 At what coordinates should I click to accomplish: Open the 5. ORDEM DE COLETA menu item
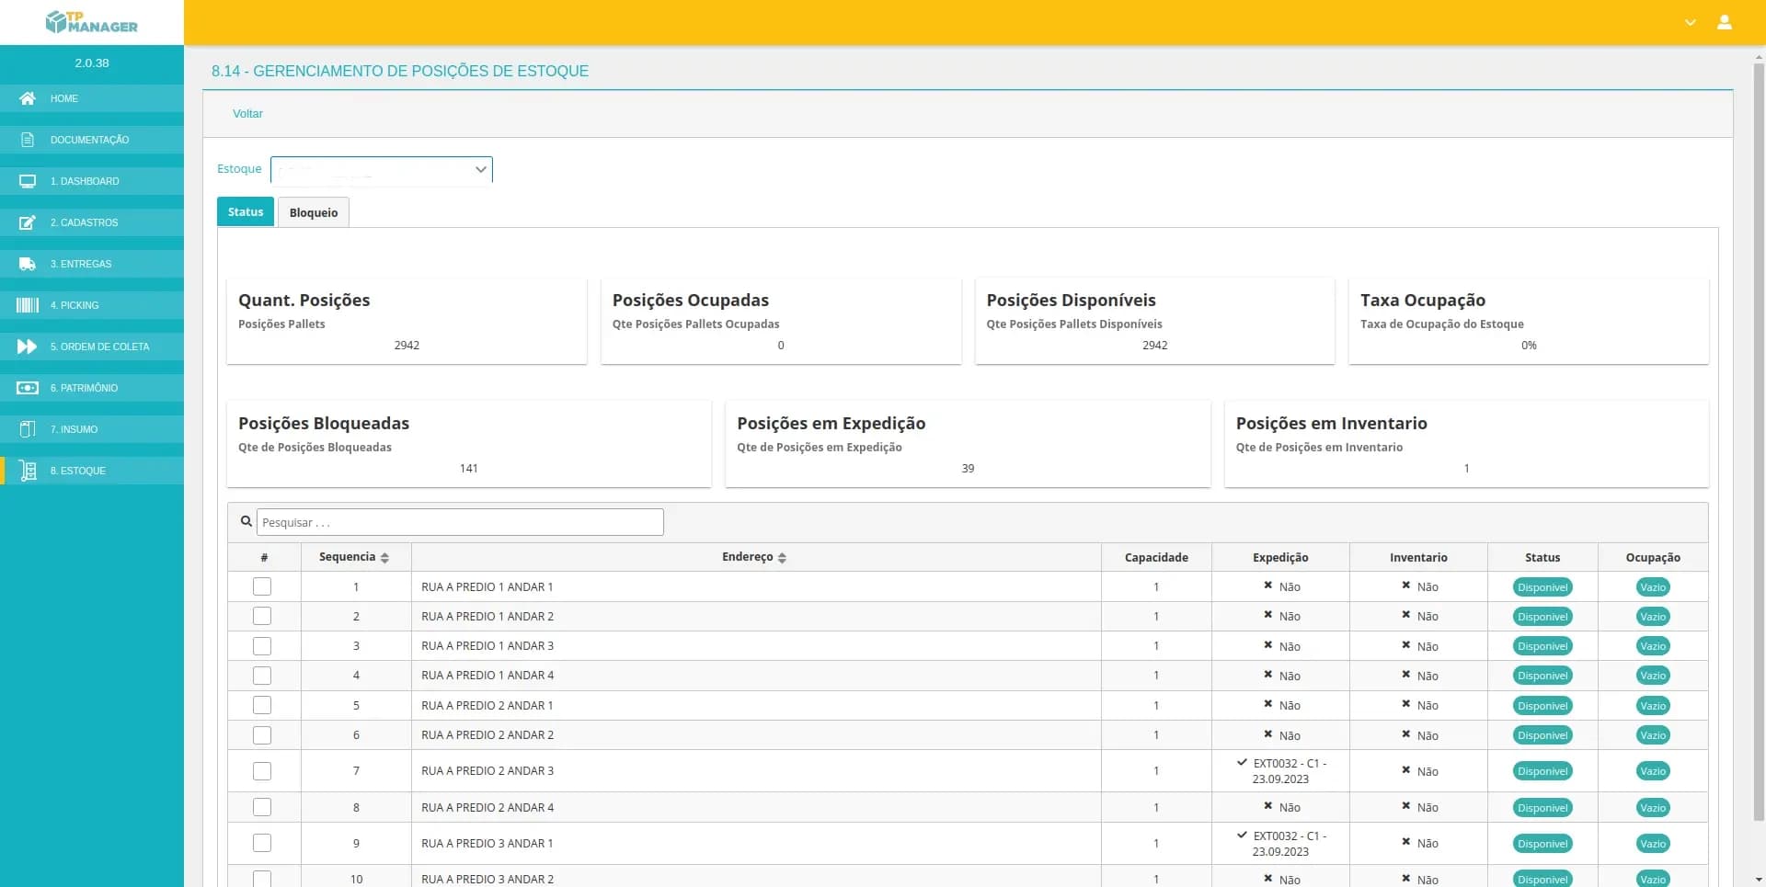click(x=92, y=347)
